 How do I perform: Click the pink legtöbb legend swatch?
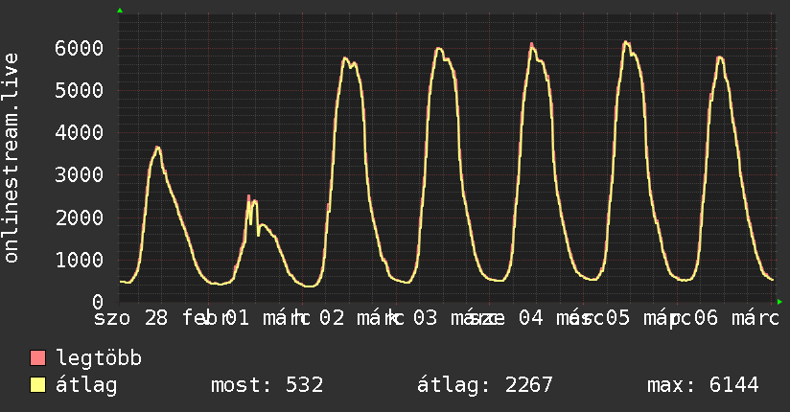point(37,357)
